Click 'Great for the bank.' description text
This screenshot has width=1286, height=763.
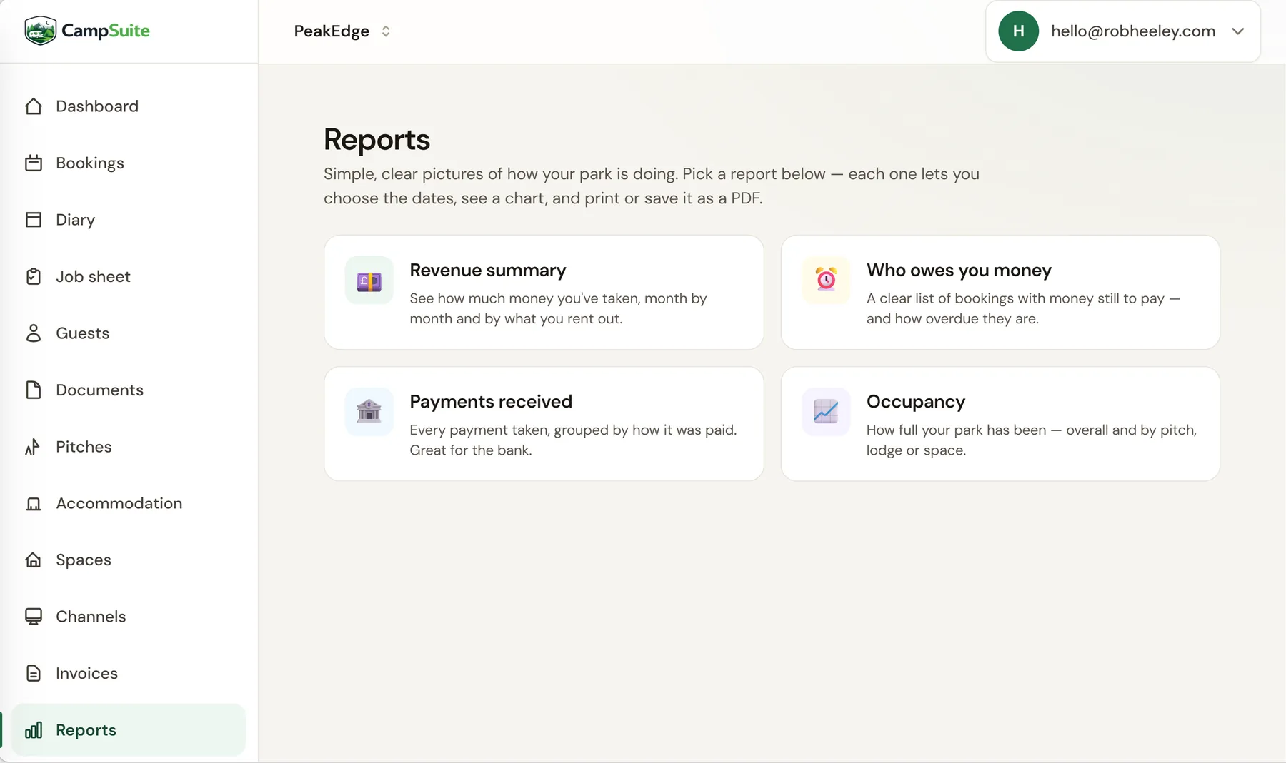tap(471, 450)
